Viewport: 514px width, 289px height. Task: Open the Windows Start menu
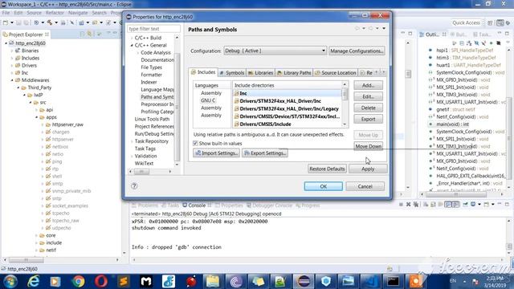pyautogui.click(x=10, y=282)
